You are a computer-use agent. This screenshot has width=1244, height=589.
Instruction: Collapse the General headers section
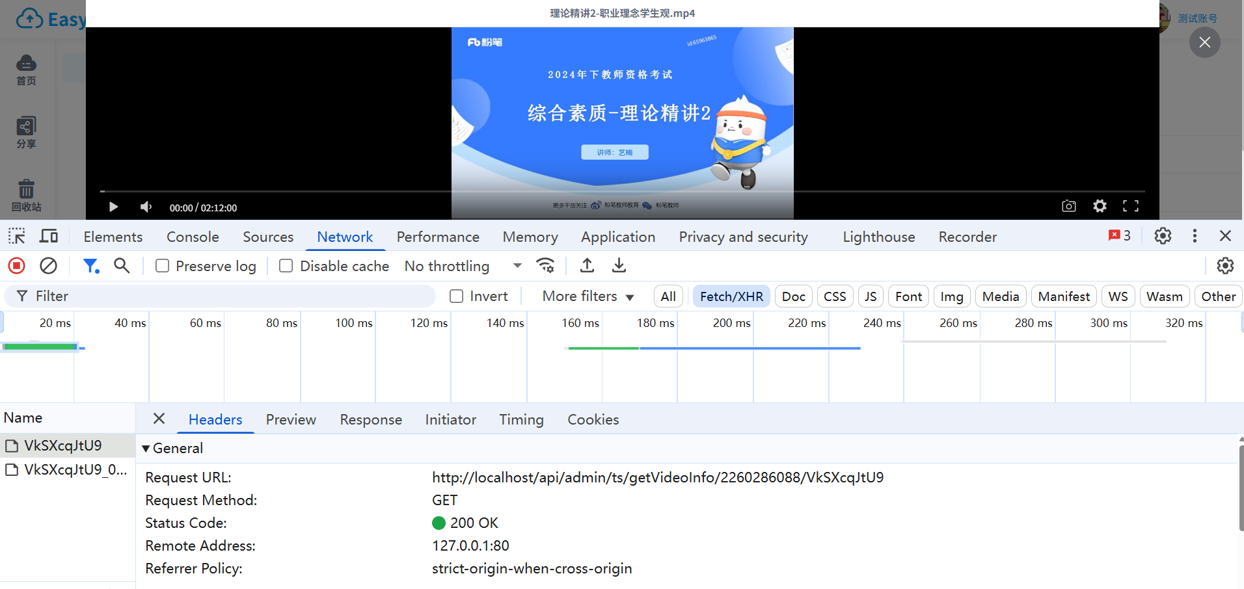[x=172, y=448]
